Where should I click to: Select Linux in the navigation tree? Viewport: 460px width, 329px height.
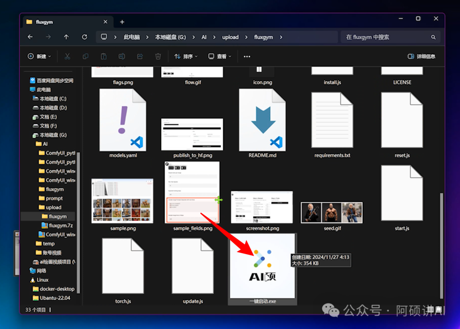[x=39, y=280]
